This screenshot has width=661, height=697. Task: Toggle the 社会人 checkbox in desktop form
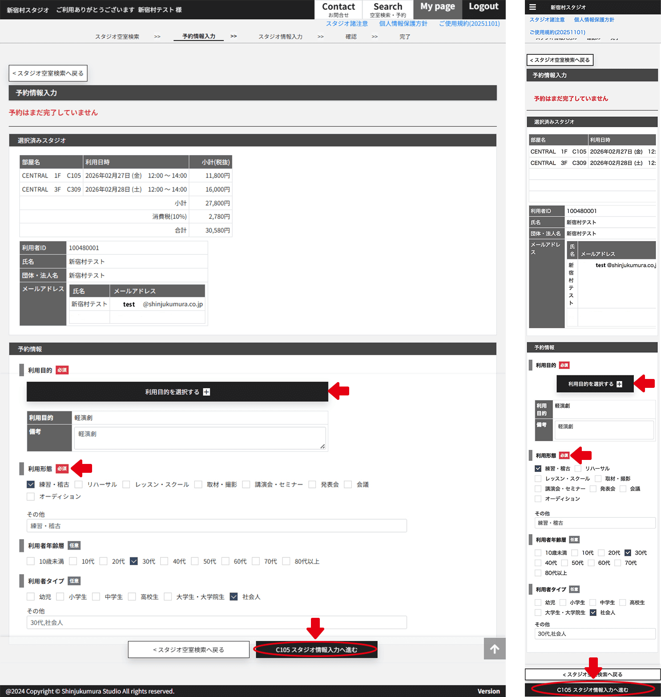coord(234,597)
